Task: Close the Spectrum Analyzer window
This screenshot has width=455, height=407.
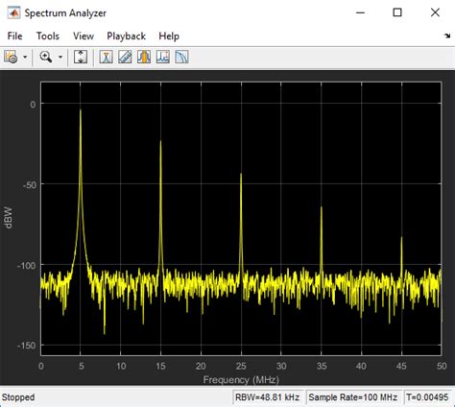Action: click(435, 12)
